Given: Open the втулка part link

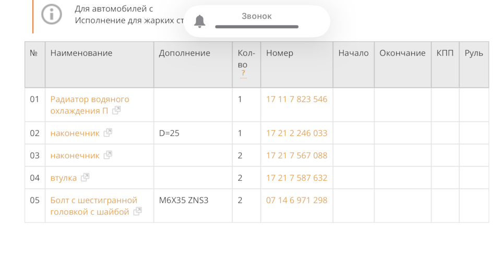Looking at the screenshot, I should tap(63, 178).
